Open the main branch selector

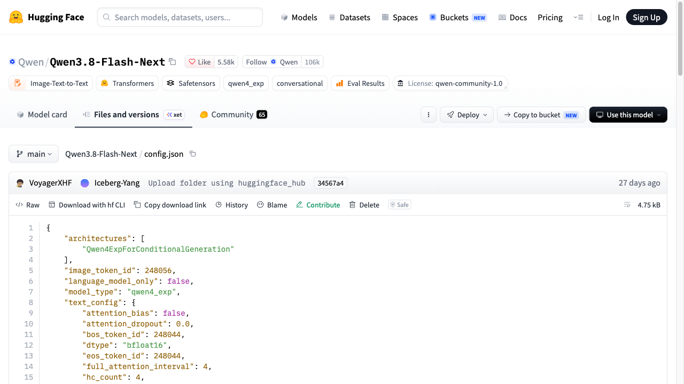point(34,154)
